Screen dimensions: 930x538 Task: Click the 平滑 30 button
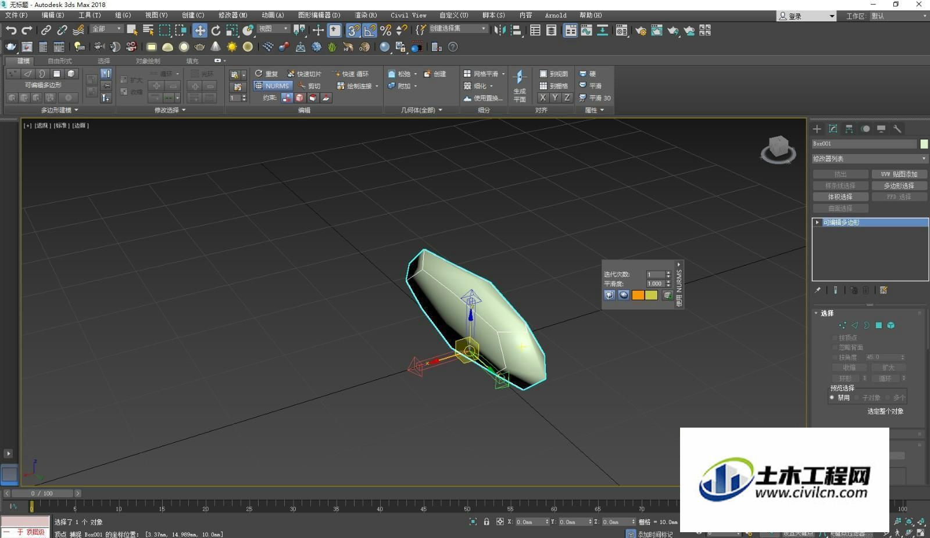595,98
